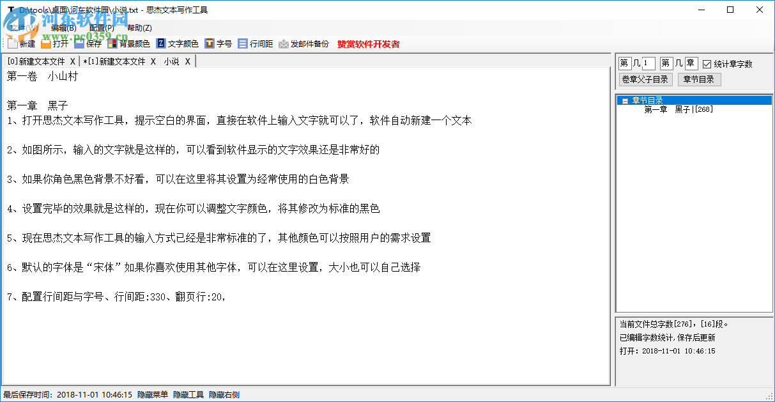Screen dimensions: 775x402
Task: Click the 新建 new file toolbar icon
Action: pos(21,44)
